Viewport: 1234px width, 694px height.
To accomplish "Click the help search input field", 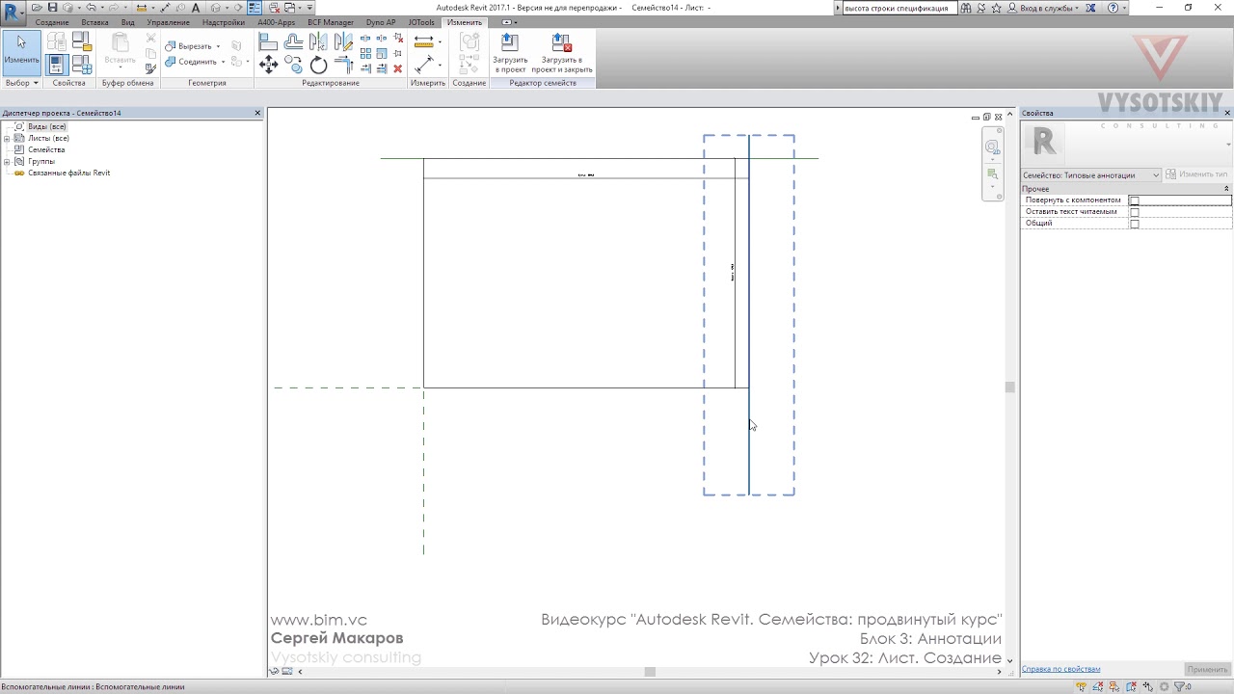I will coord(899,8).
